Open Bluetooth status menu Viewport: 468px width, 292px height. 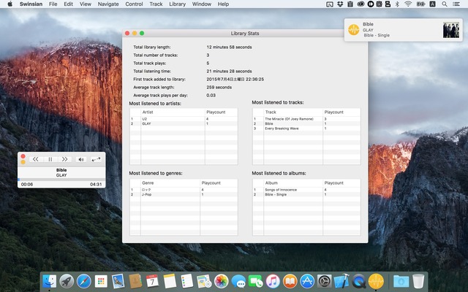coord(397,4)
